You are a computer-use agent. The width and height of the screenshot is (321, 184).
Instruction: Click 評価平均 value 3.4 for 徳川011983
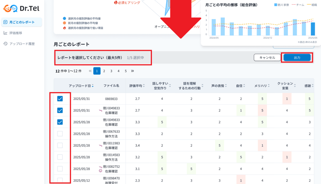tap(138, 146)
